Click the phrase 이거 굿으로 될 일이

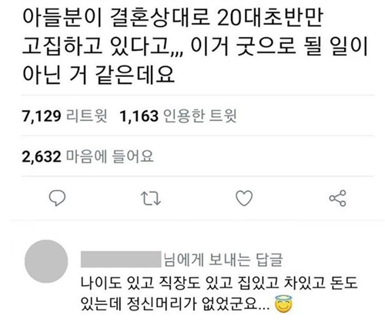coord(280,47)
